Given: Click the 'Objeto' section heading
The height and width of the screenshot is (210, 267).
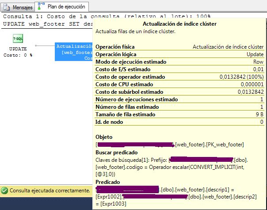Looking at the screenshot, I should [104, 137].
